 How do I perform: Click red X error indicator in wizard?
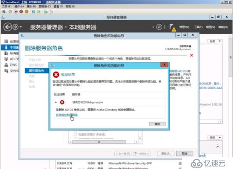(192, 55)
